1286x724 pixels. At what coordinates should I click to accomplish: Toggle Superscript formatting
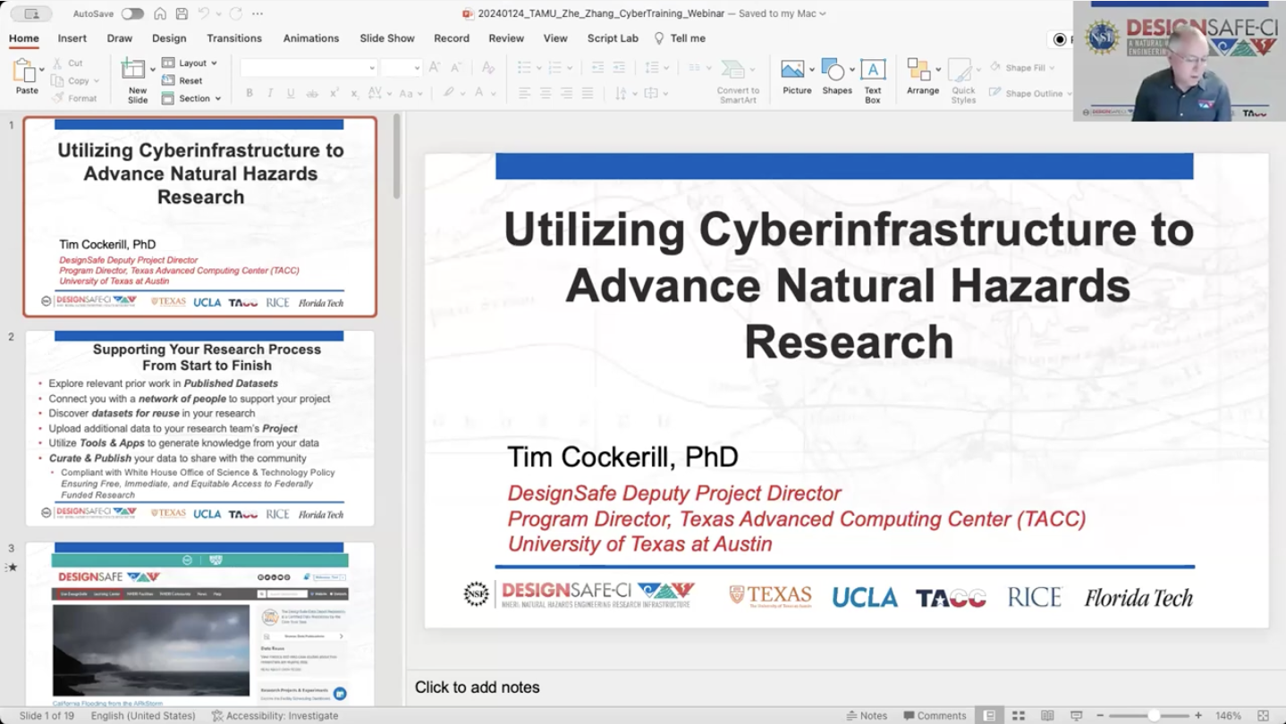(x=334, y=93)
